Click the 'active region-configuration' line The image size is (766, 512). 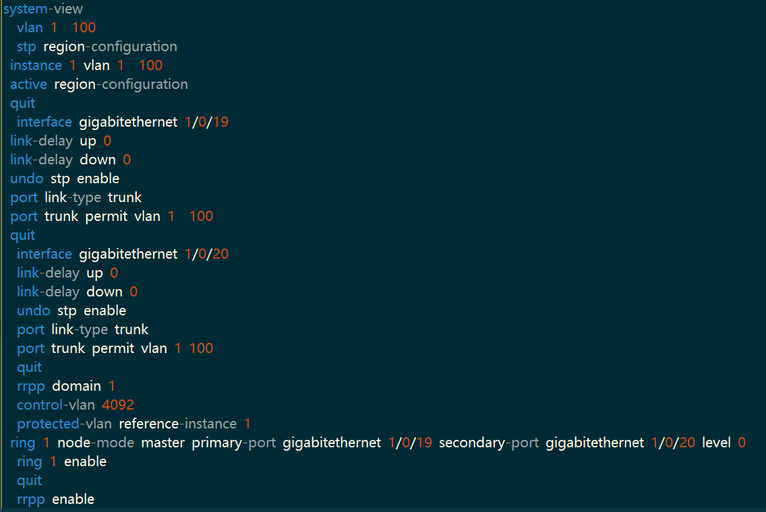[98, 84]
